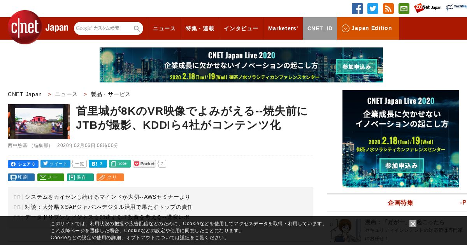467x245 pixels.
Task: Close the cookie notice banner
Action: pyautogui.click(x=413, y=224)
